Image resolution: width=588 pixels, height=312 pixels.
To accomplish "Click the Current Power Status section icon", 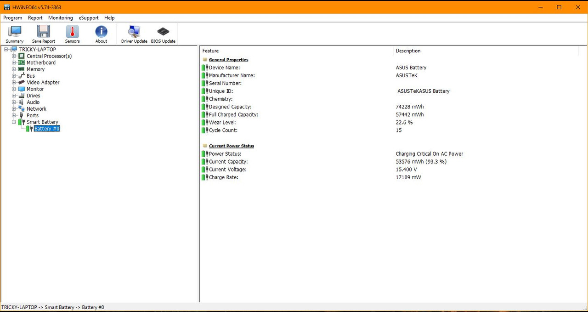I will [x=205, y=146].
